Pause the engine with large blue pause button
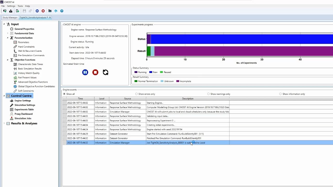This screenshot has width=333, height=187. coord(85,72)
